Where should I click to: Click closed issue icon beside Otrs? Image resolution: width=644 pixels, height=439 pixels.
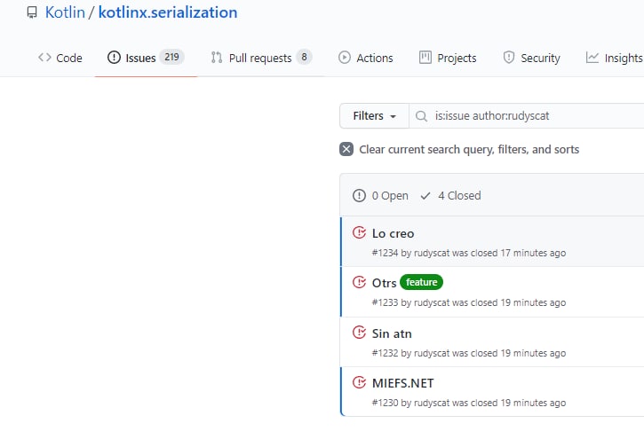[360, 282]
